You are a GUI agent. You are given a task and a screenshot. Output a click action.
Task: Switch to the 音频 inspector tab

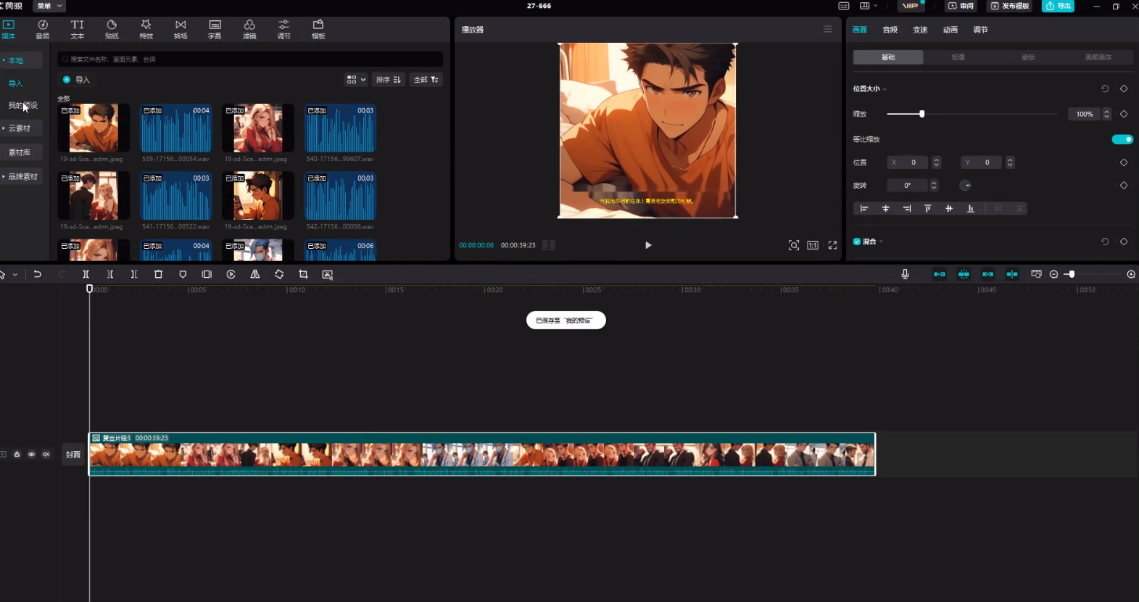coord(890,30)
